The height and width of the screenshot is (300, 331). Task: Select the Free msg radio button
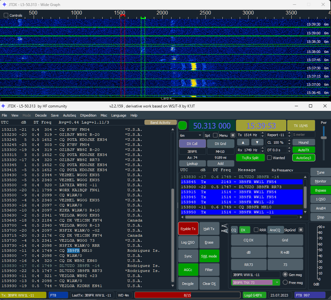point(285,282)
